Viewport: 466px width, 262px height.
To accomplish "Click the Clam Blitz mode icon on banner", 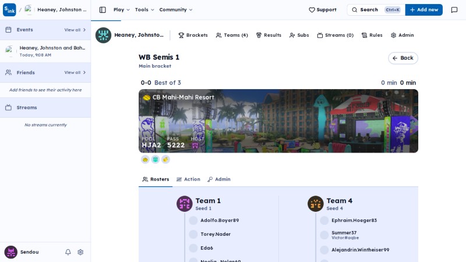I will tap(147, 97).
